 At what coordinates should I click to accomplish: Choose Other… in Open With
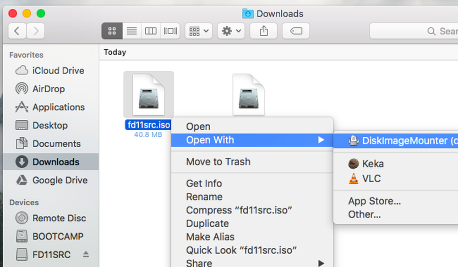tap(396, 214)
